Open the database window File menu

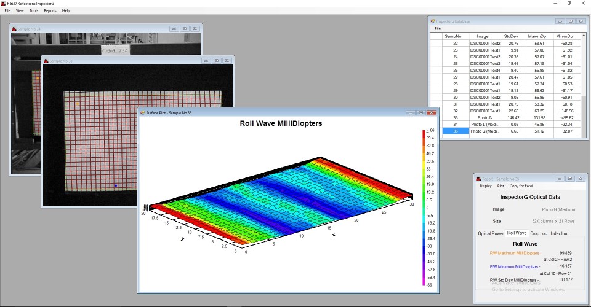click(438, 28)
